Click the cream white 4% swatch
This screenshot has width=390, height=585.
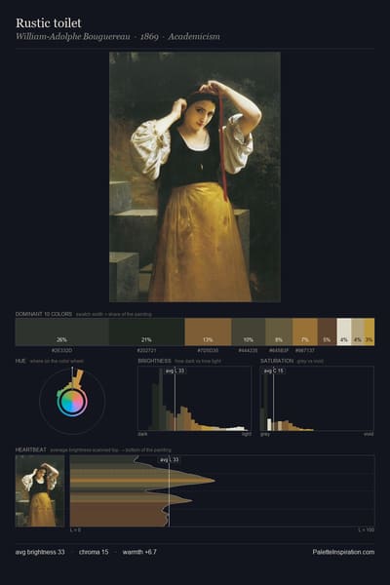pos(344,331)
